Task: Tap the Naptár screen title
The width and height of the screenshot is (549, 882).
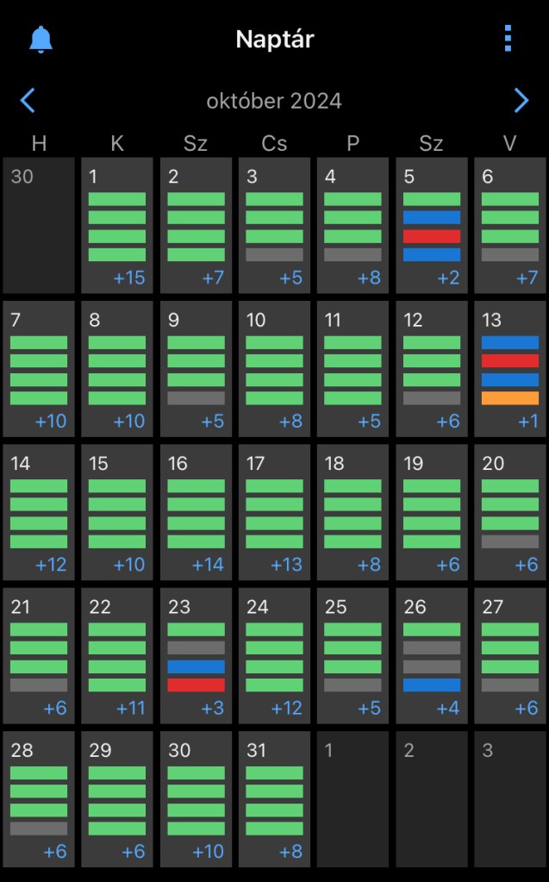Action: point(274,40)
